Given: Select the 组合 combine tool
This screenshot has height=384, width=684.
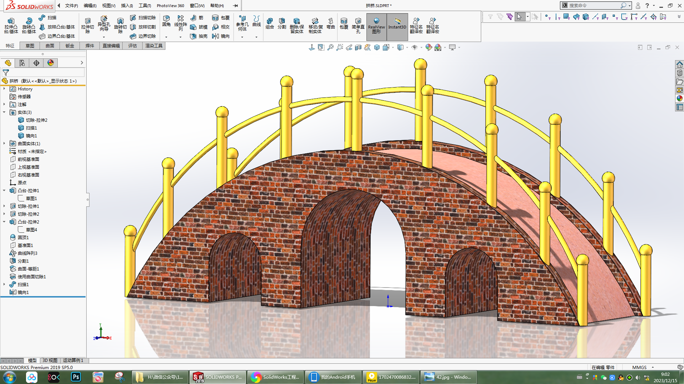Looking at the screenshot, I should (x=270, y=23).
